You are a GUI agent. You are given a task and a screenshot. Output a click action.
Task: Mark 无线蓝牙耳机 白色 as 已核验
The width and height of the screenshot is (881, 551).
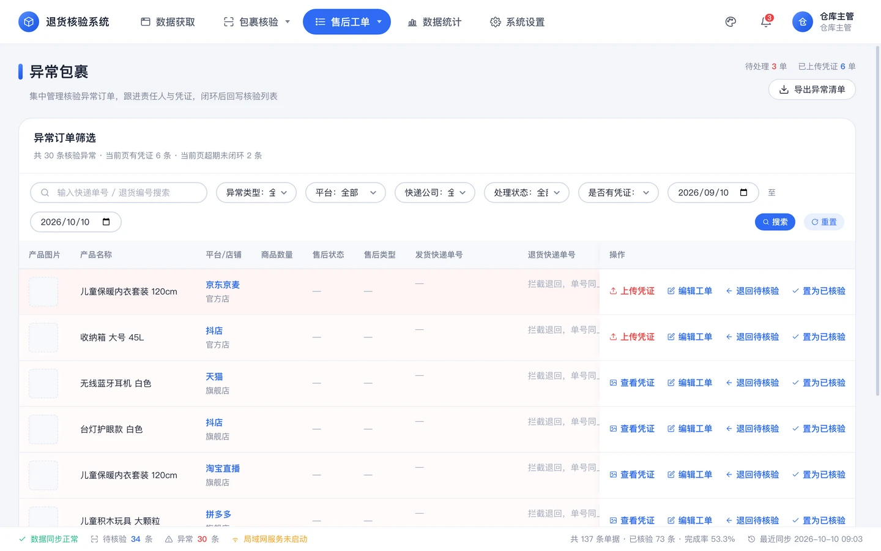(819, 383)
